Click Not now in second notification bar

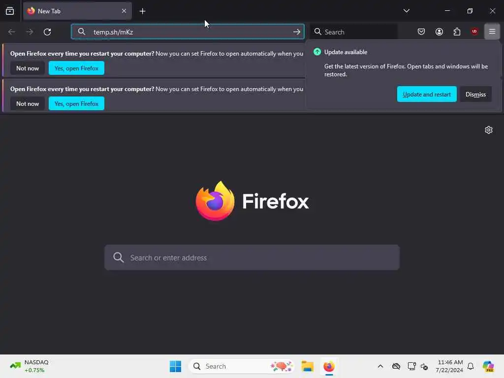click(28, 103)
